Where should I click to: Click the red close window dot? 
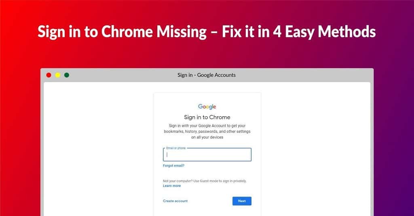point(49,75)
